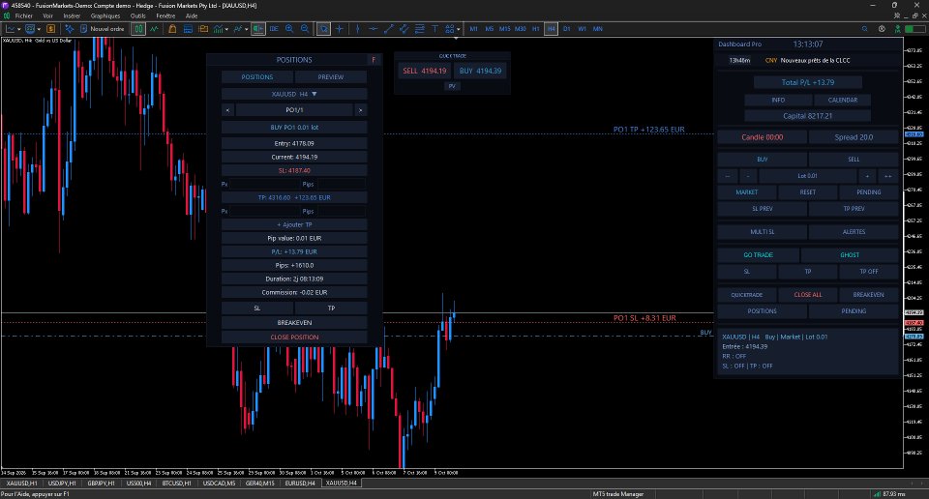Open the XAUUSD H4 symbol dropdown
Image resolution: width=929 pixels, height=499 pixels.
coord(294,94)
